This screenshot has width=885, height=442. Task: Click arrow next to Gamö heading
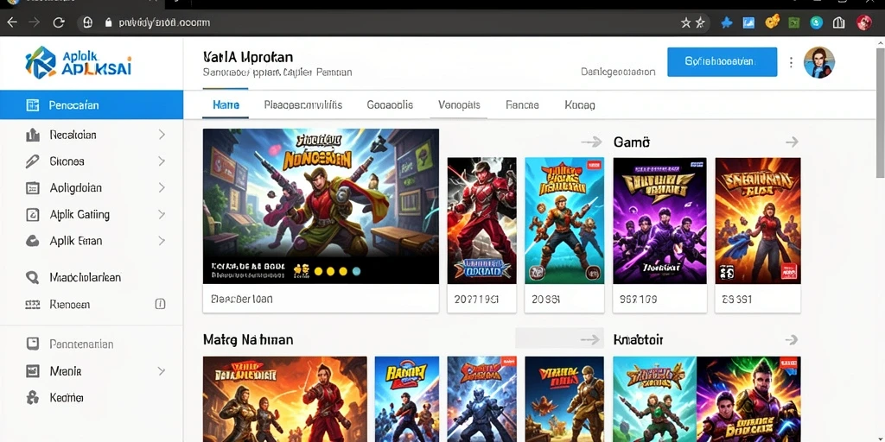click(x=792, y=142)
